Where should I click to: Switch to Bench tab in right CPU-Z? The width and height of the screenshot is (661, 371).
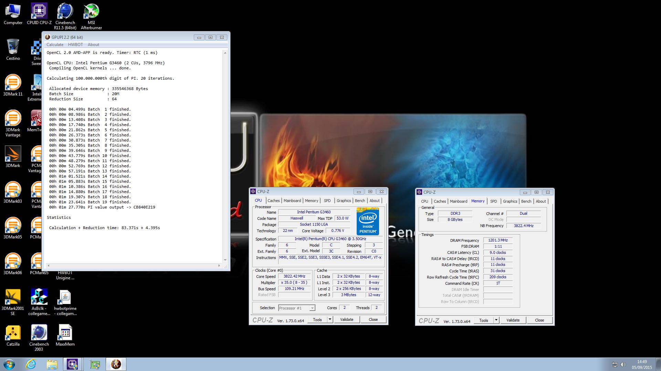(526, 201)
